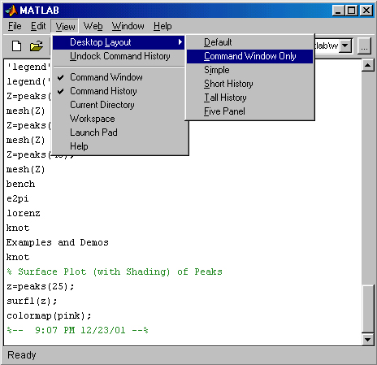Maximize the MATLAB window

point(352,11)
